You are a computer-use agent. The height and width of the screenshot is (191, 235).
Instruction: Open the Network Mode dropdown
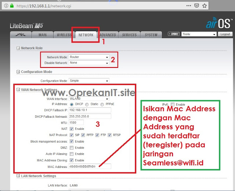(x=89, y=57)
